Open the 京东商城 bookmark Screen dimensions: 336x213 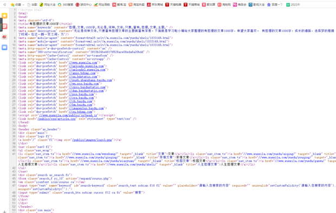[x=155, y=4]
